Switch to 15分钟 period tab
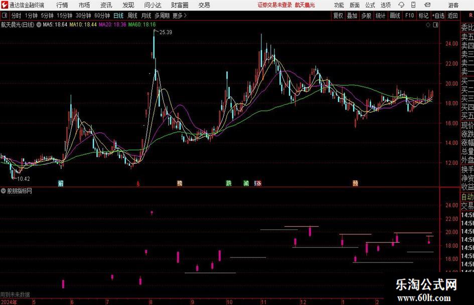The width and height of the screenshot is (474, 305). click(x=65, y=16)
